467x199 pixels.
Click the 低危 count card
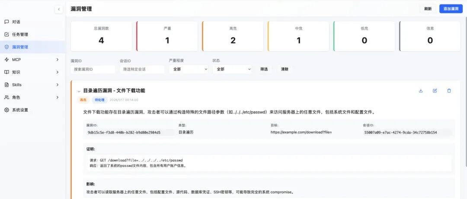[x=364, y=36]
